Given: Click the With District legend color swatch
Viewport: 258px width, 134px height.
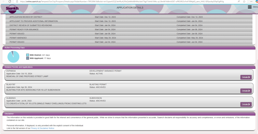Looking at the screenshot, I should pos(27,55).
